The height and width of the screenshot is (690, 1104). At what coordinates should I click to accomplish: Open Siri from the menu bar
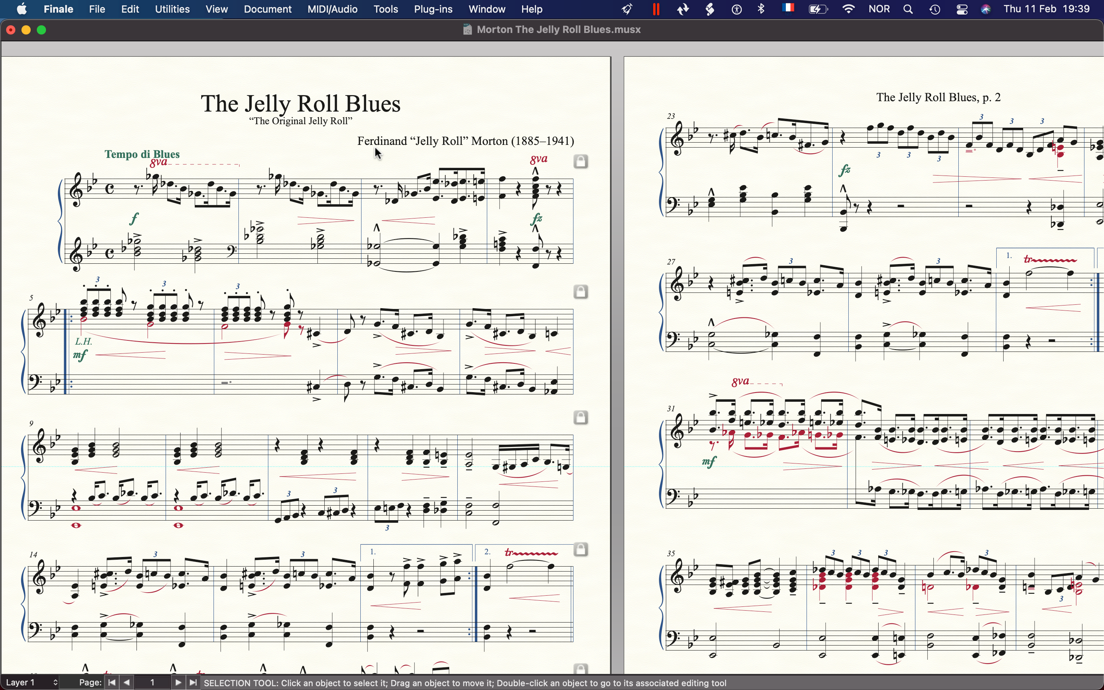[x=987, y=9]
